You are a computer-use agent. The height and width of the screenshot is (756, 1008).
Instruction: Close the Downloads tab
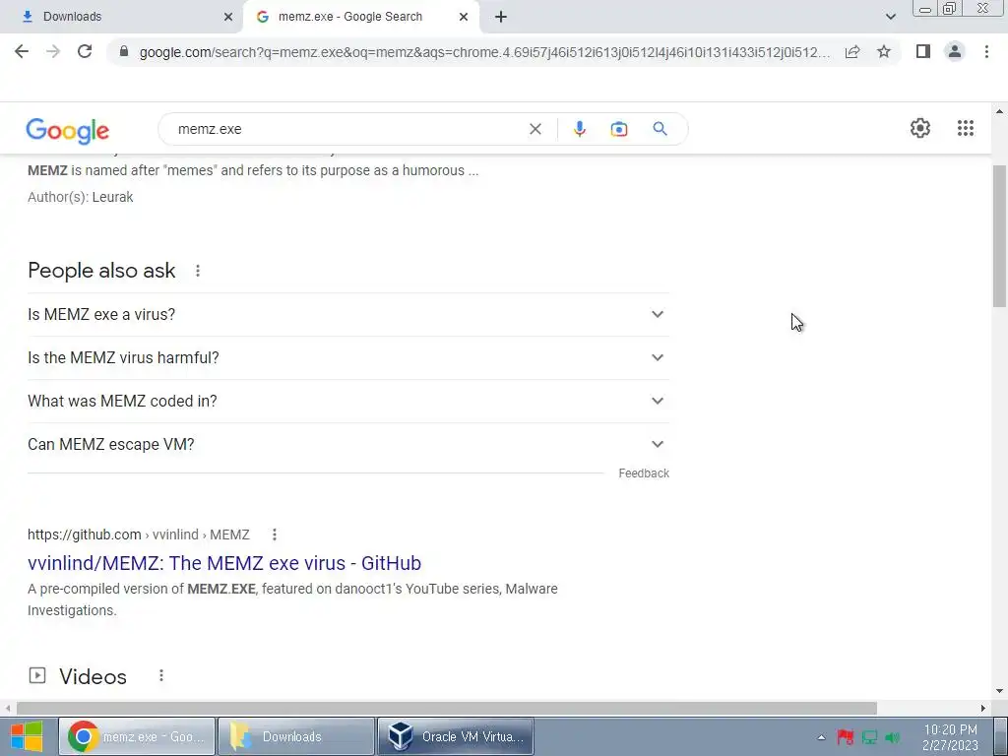tap(228, 17)
